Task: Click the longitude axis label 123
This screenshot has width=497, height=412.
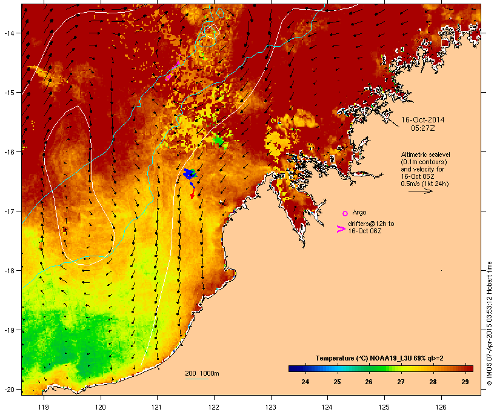Action: [x=271, y=407]
